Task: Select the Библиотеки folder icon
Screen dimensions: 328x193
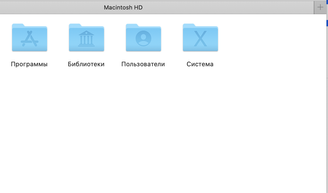Action: (x=86, y=37)
